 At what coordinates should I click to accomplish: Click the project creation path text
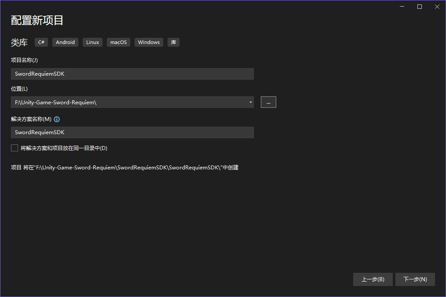[124, 168]
